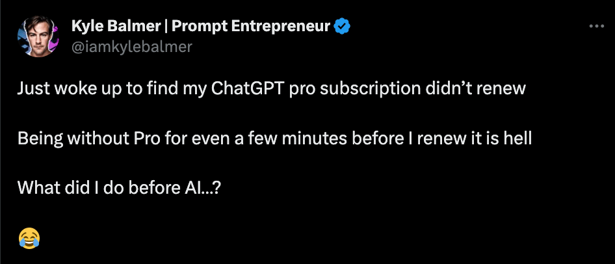
Task: Click the word "hell" in the tweet
Action: [x=519, y=139]
